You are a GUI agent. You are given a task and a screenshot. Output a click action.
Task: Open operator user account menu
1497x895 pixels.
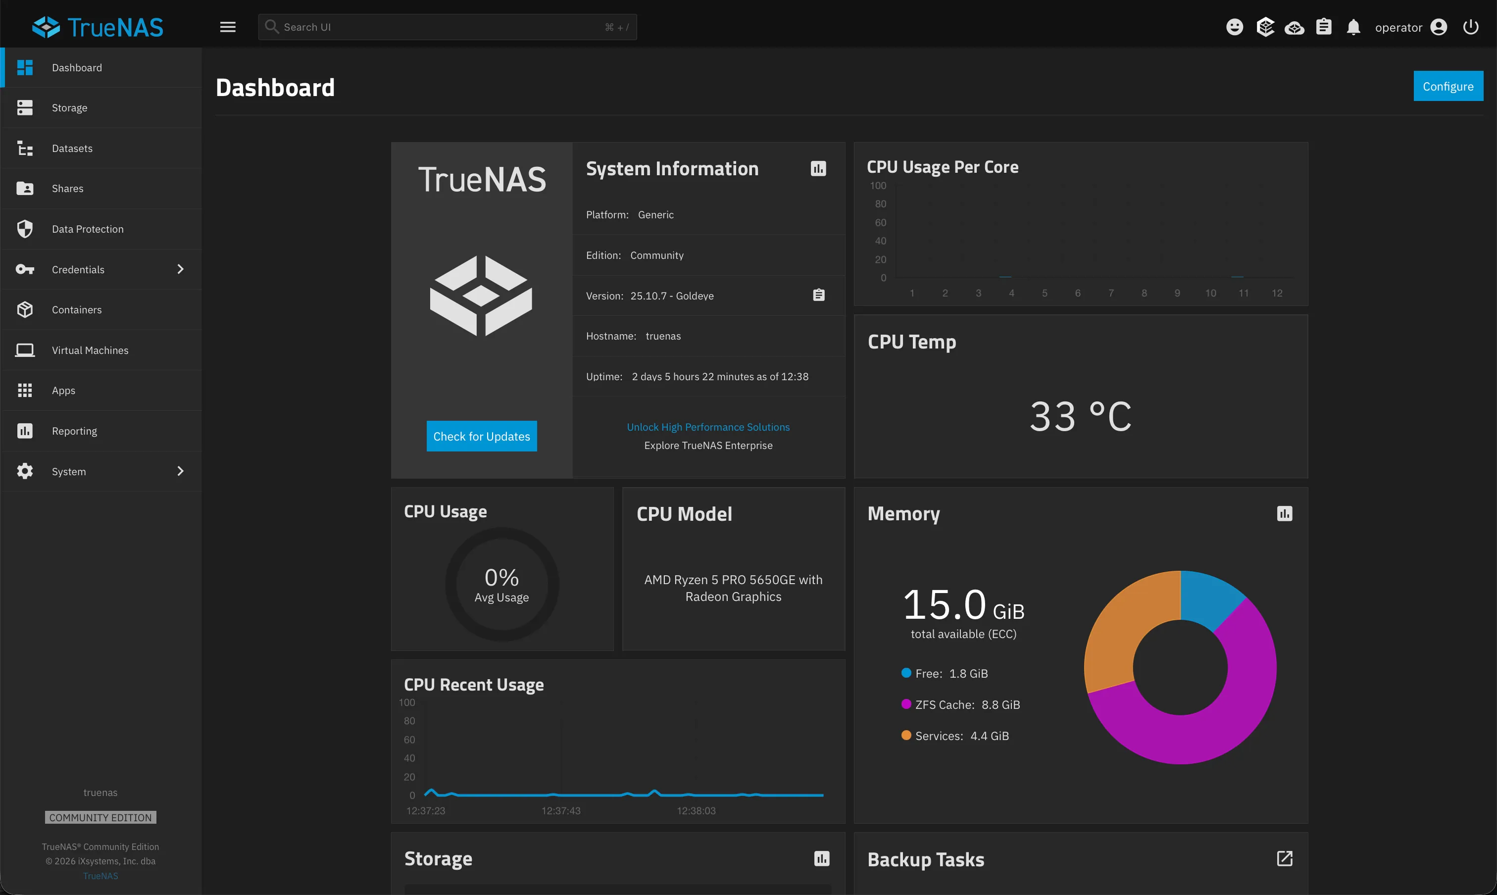1411,27
